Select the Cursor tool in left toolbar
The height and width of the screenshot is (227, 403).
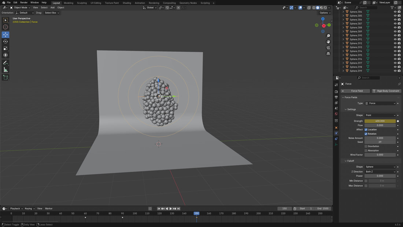[x=5, y=27]
